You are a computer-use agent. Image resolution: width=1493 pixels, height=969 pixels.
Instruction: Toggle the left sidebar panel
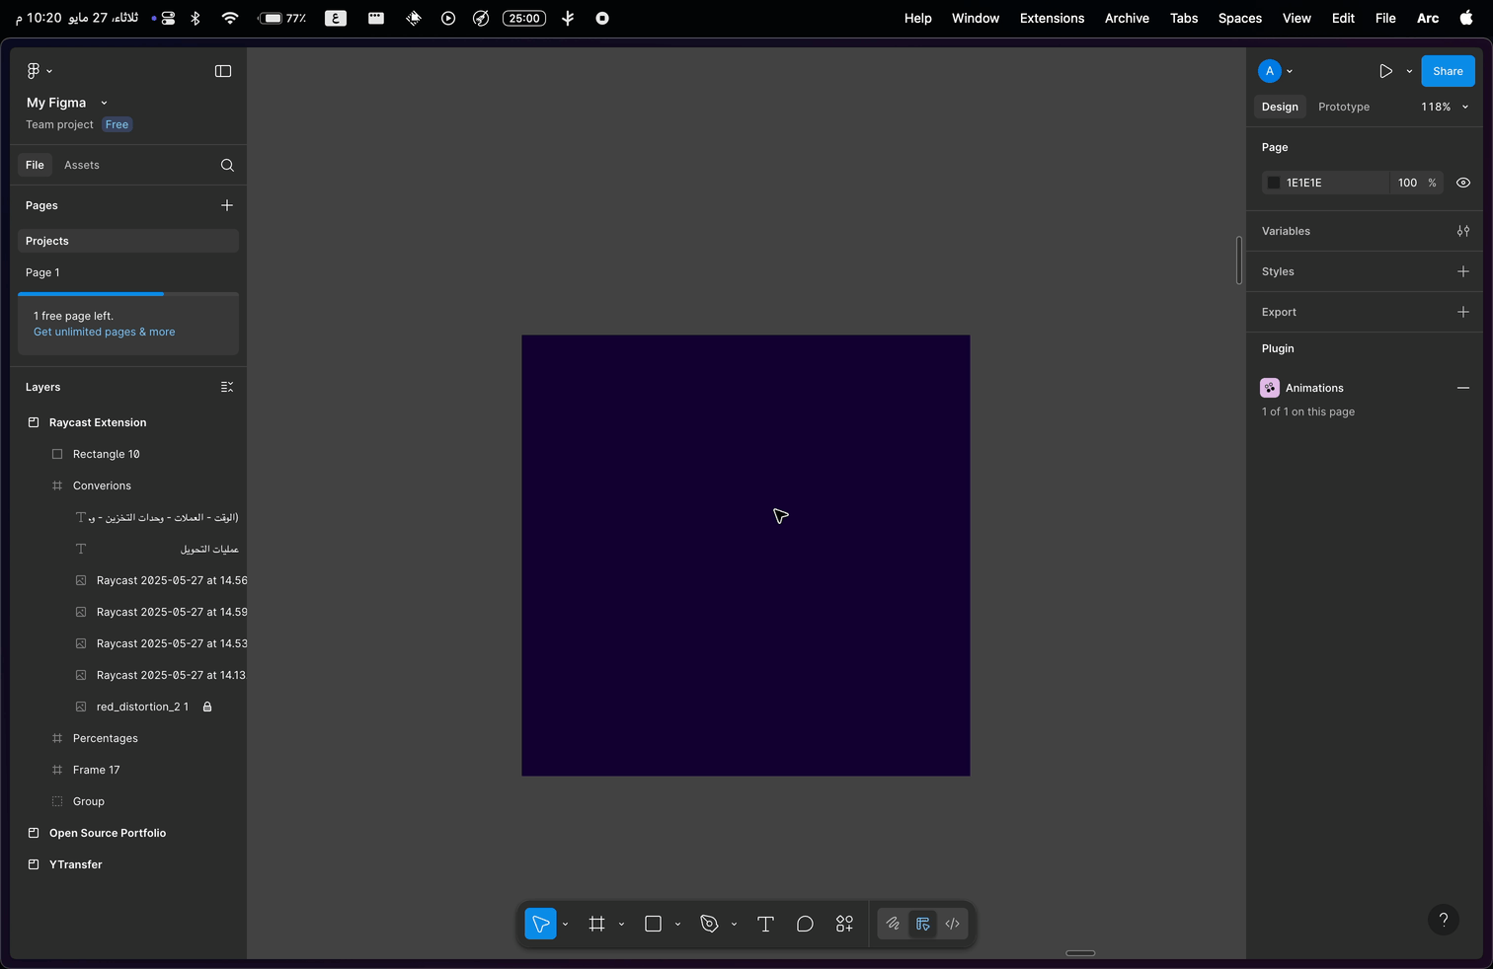(223, 71)
